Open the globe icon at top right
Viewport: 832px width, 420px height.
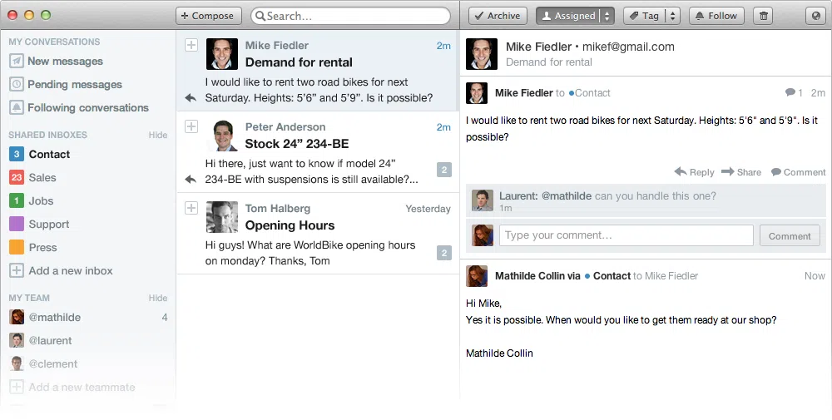(x=815, y=16)
